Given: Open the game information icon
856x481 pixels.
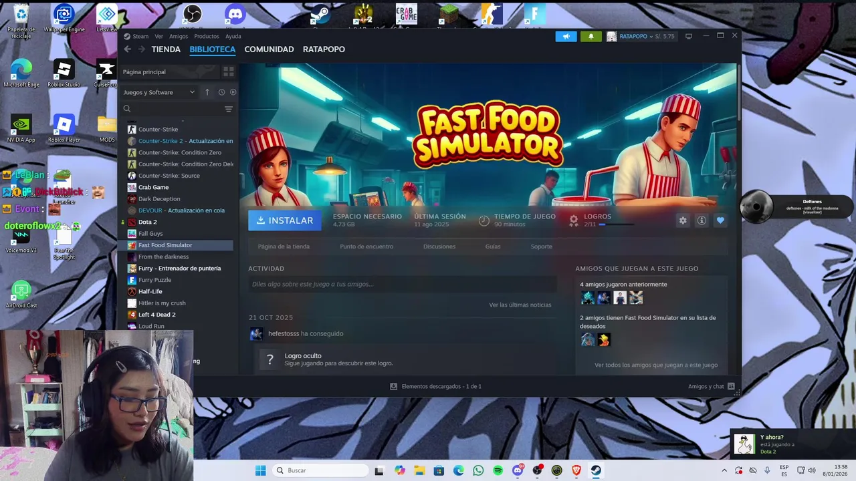Looking at the screenshot, I should pyautogui.click(x=702, y=220).
